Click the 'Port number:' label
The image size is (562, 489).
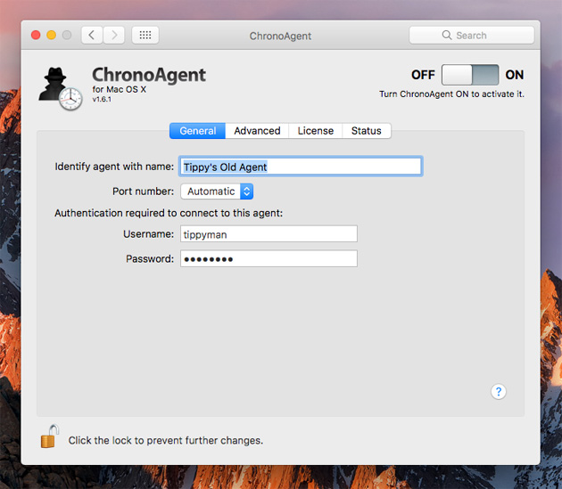[143, 192]
